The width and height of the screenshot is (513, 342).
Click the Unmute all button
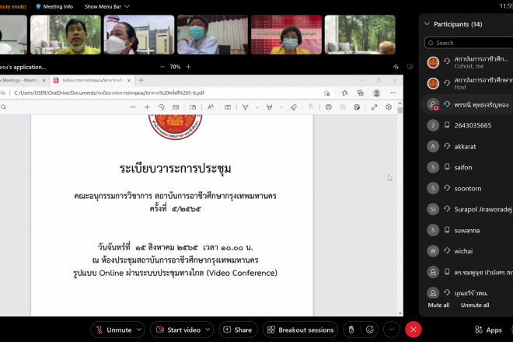(x=475, y=305)
